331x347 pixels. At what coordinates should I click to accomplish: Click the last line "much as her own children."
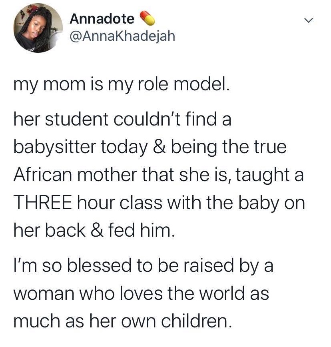click(x=122, y=321)
